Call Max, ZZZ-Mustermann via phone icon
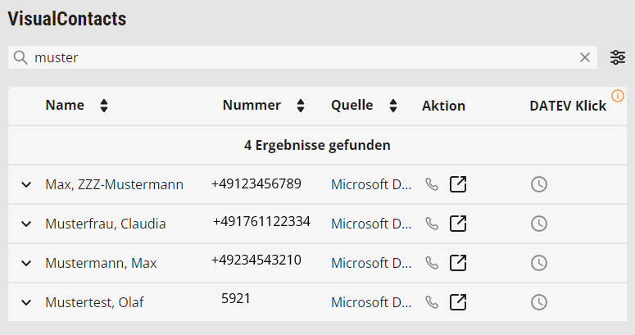 click(x=432, y=184)
